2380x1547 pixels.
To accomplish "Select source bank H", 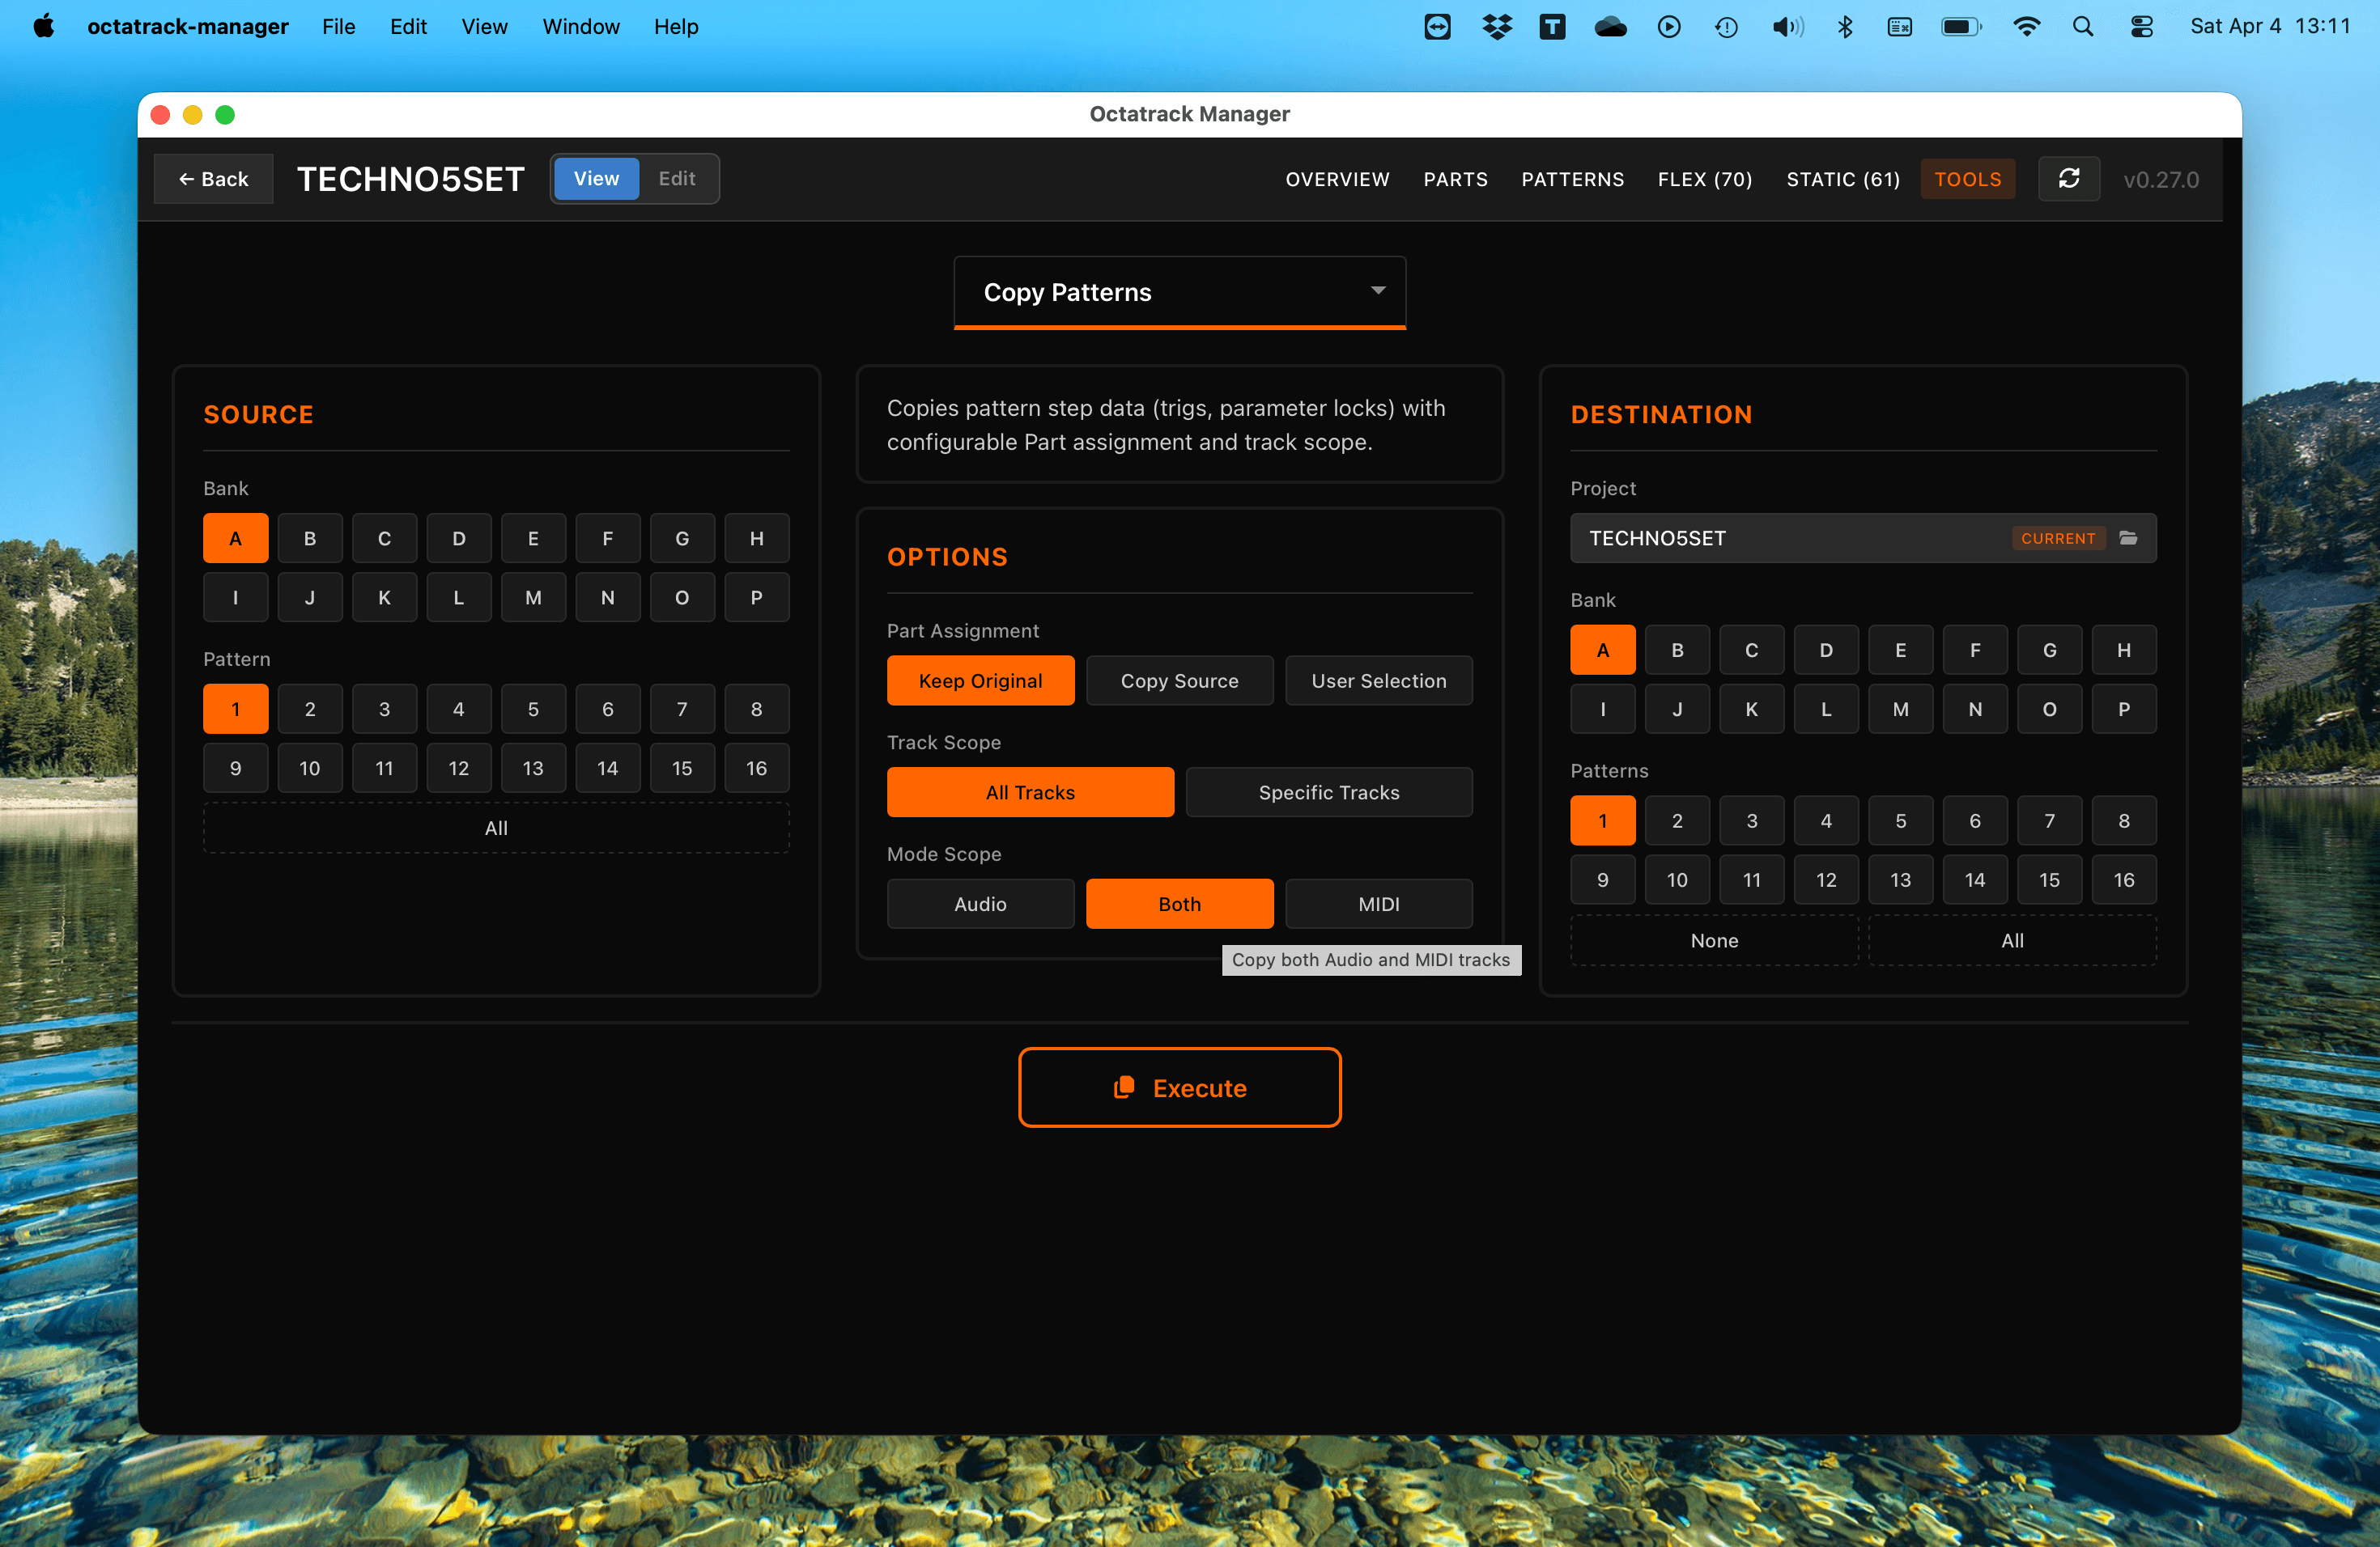I will click(x=756, y=539).
